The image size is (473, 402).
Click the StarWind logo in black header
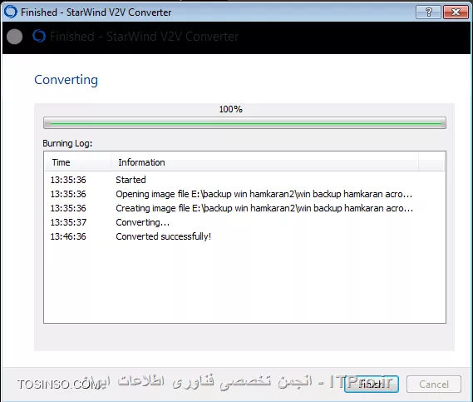click(x=39, y=37)
